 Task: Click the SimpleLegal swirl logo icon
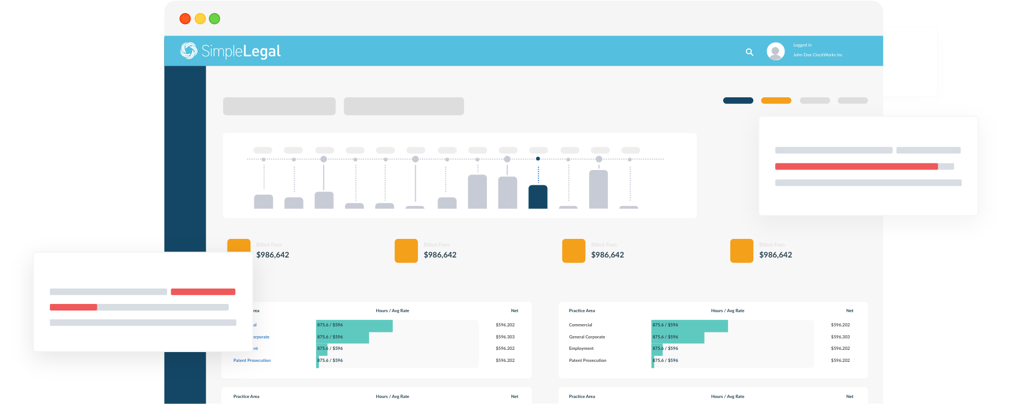click(189, 51)
